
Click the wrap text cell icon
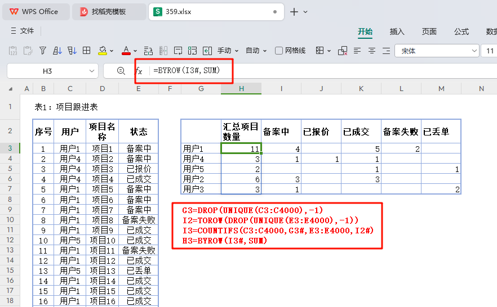(178, 51)
